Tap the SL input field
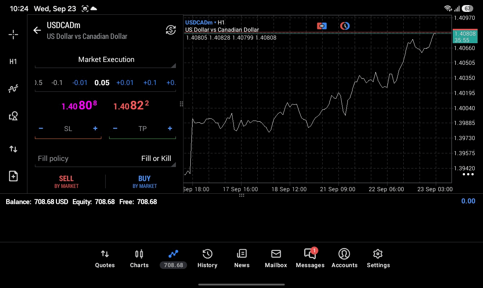The image size is (483, 288). pos(68,129)
